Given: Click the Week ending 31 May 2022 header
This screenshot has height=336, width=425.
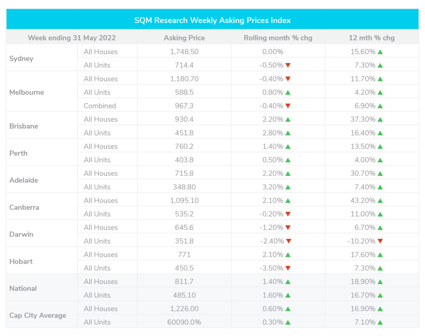Looking at the screenshot, I should [72, 38].
